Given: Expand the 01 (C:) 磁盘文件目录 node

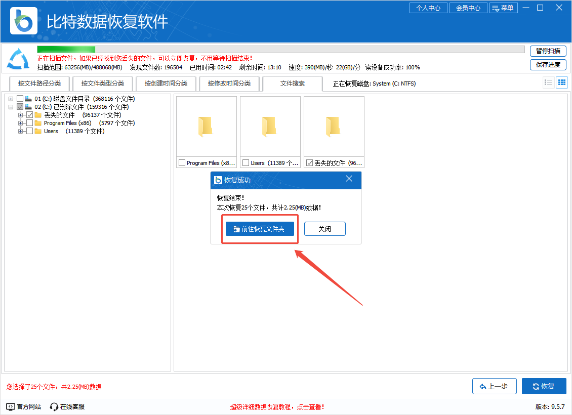Looking at the screenshot, I should [x=11, y=99].
